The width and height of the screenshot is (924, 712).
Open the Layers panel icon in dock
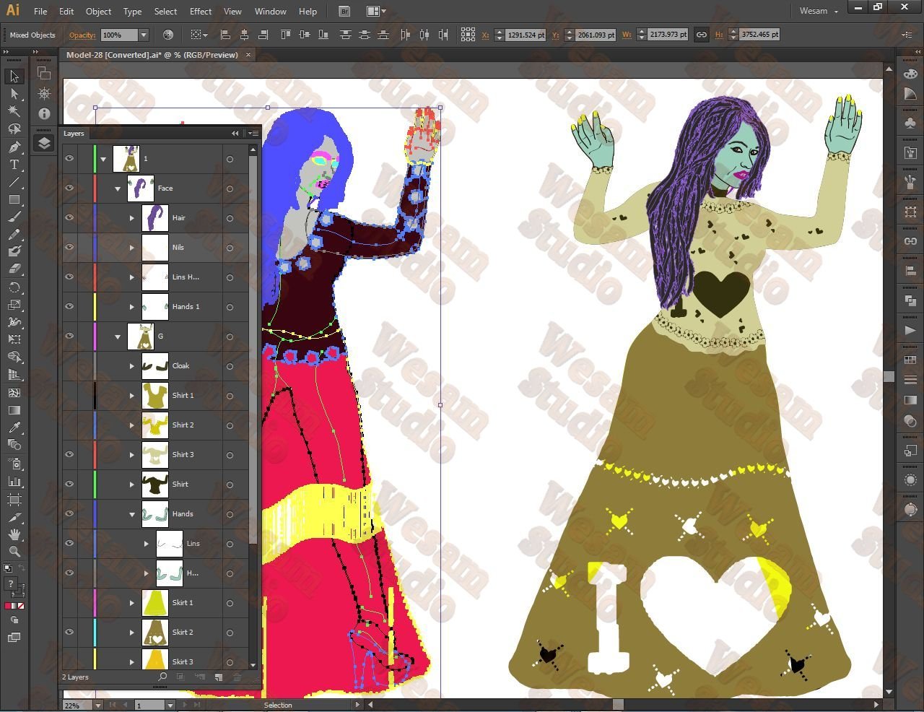point(44,142)
